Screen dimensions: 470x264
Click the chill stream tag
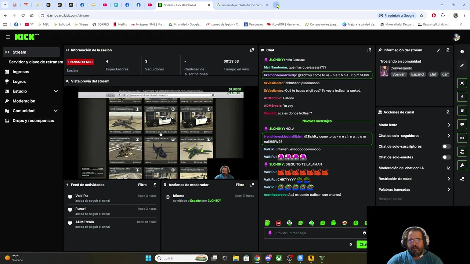point(433,74)
